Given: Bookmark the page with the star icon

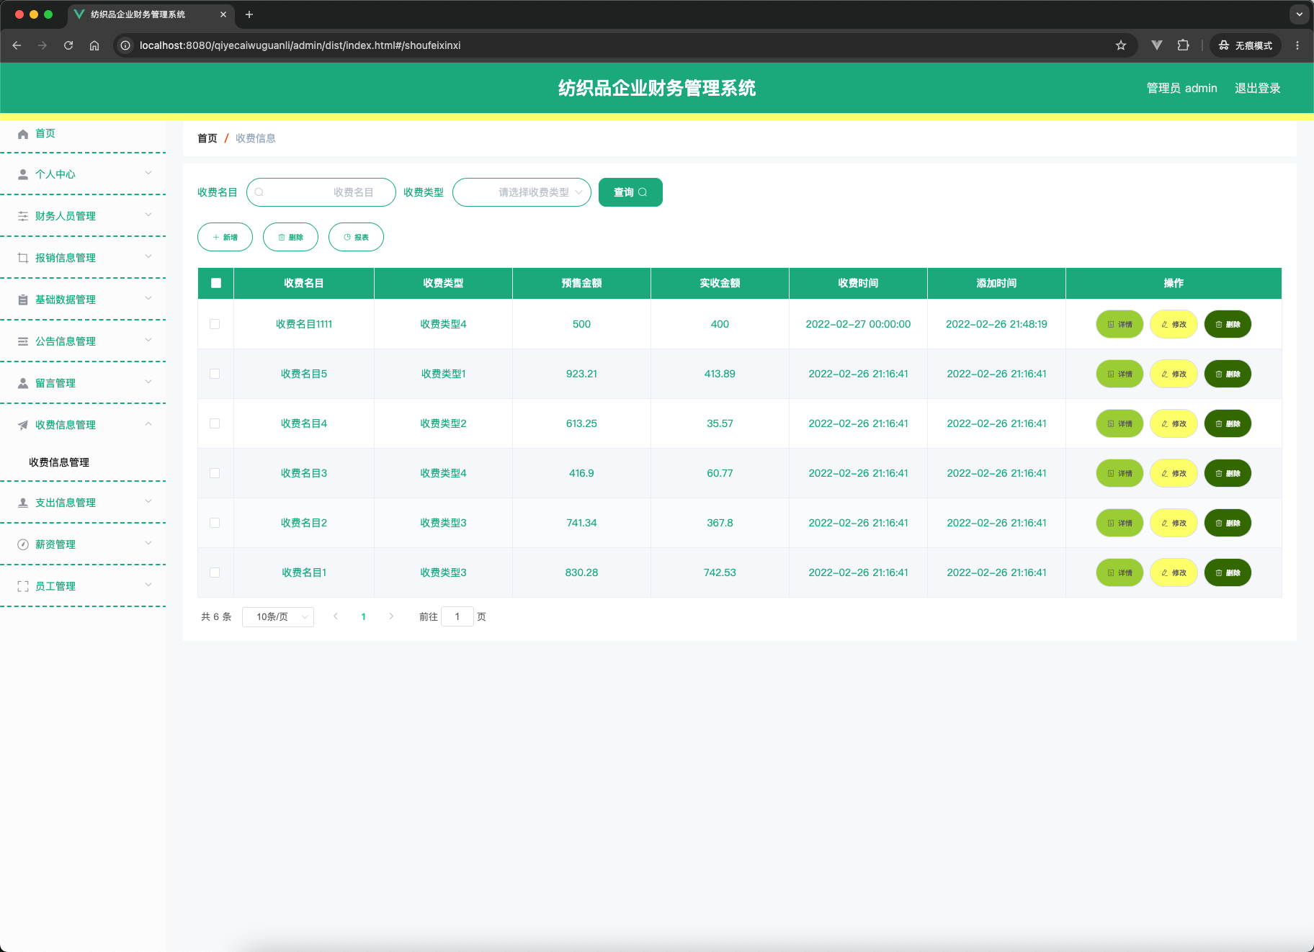Looking at the screenshot, I should (x=1121, y=45).
